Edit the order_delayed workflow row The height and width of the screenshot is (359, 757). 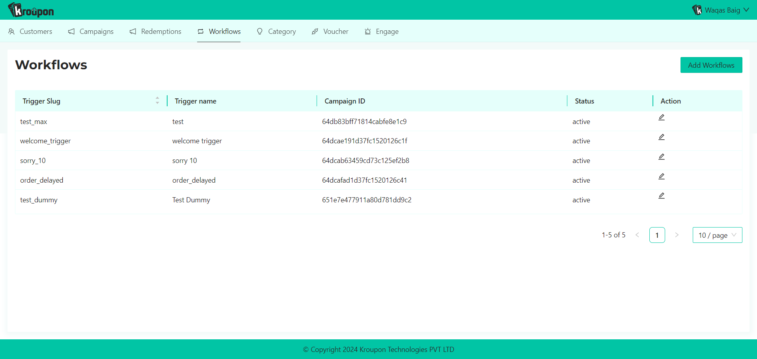(662, 176)
